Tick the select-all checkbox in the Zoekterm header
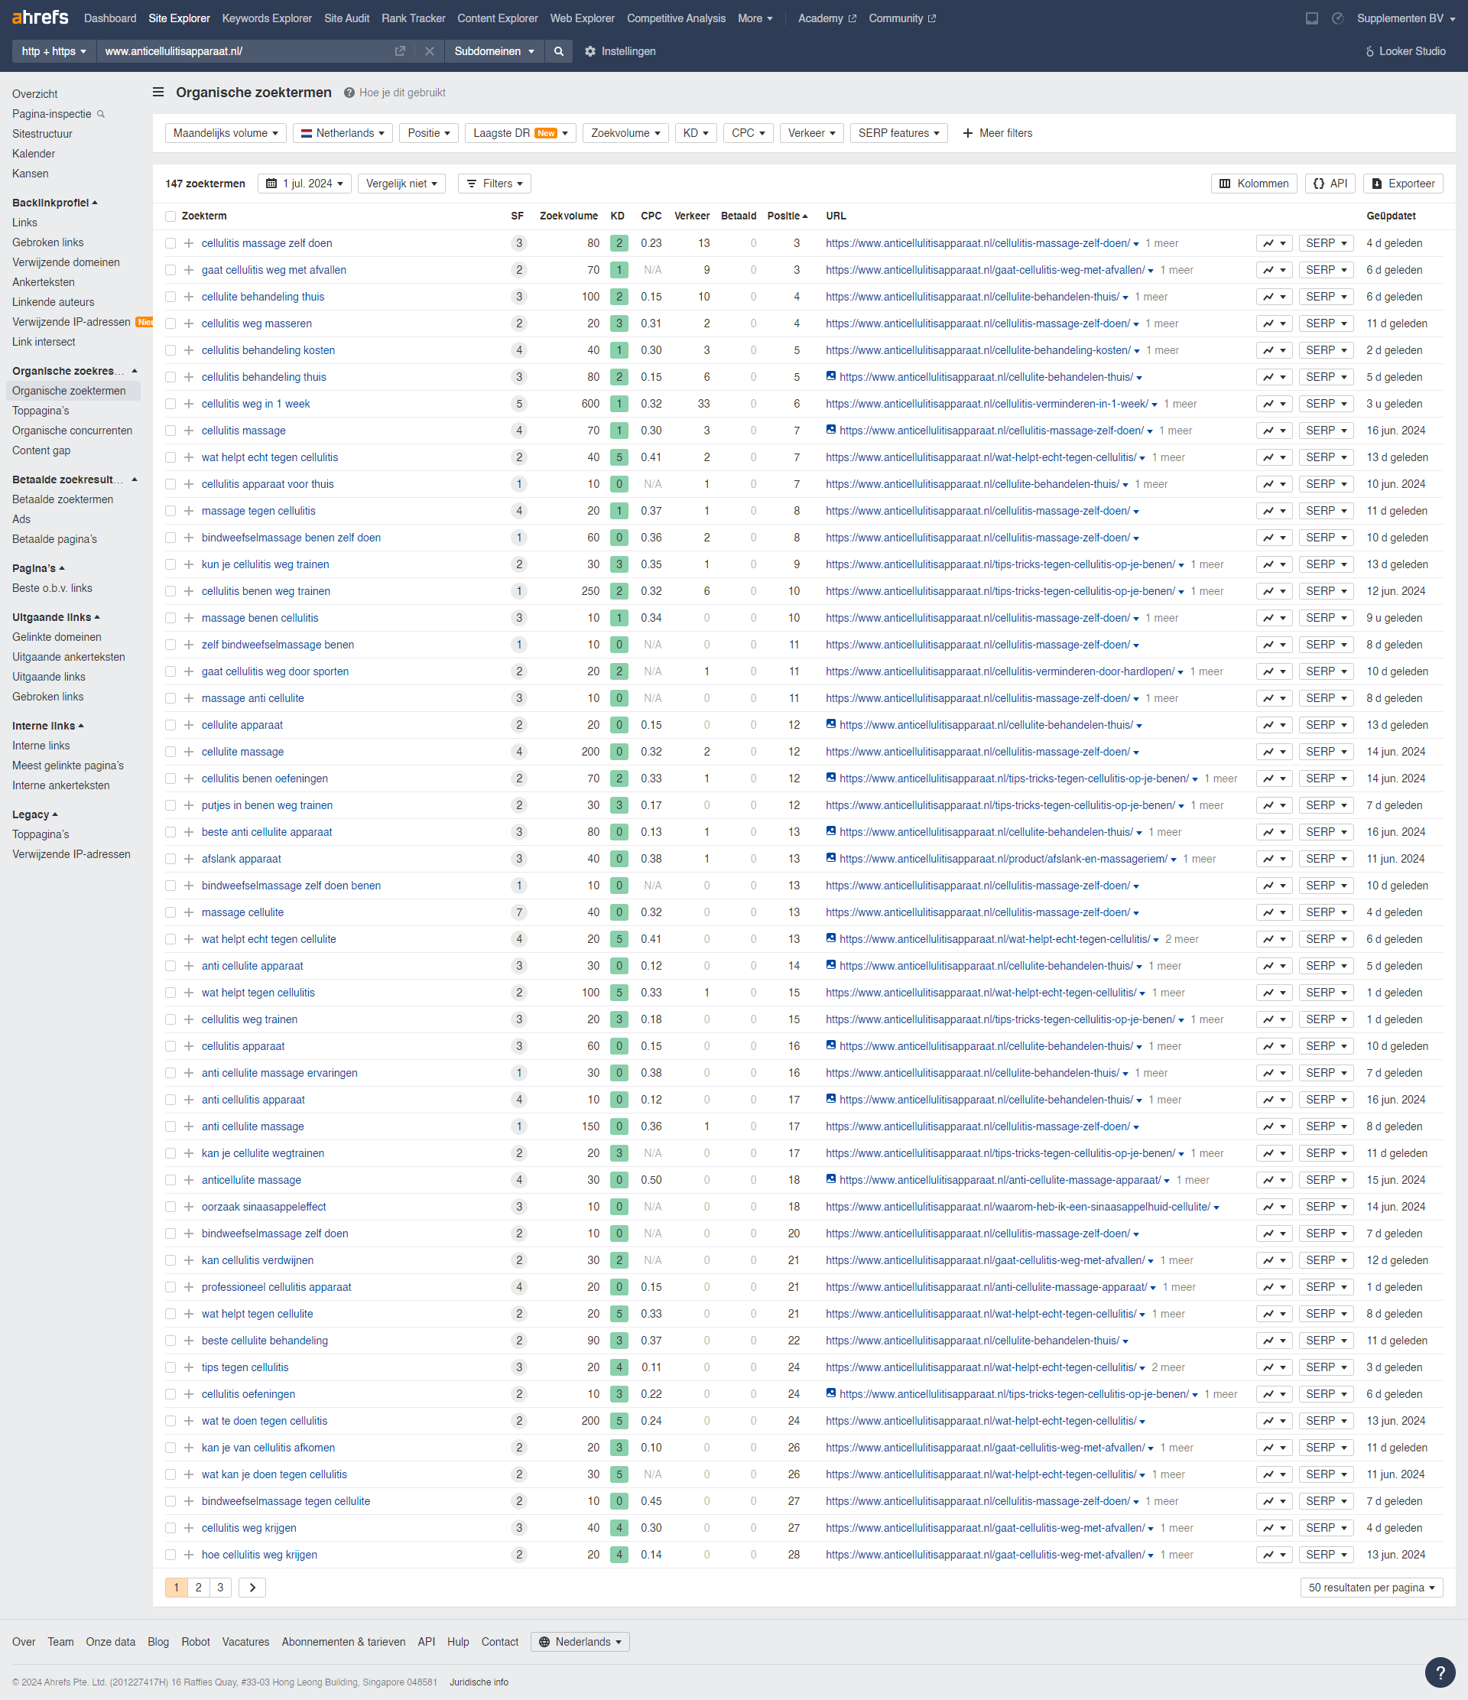 coord(171,216)
